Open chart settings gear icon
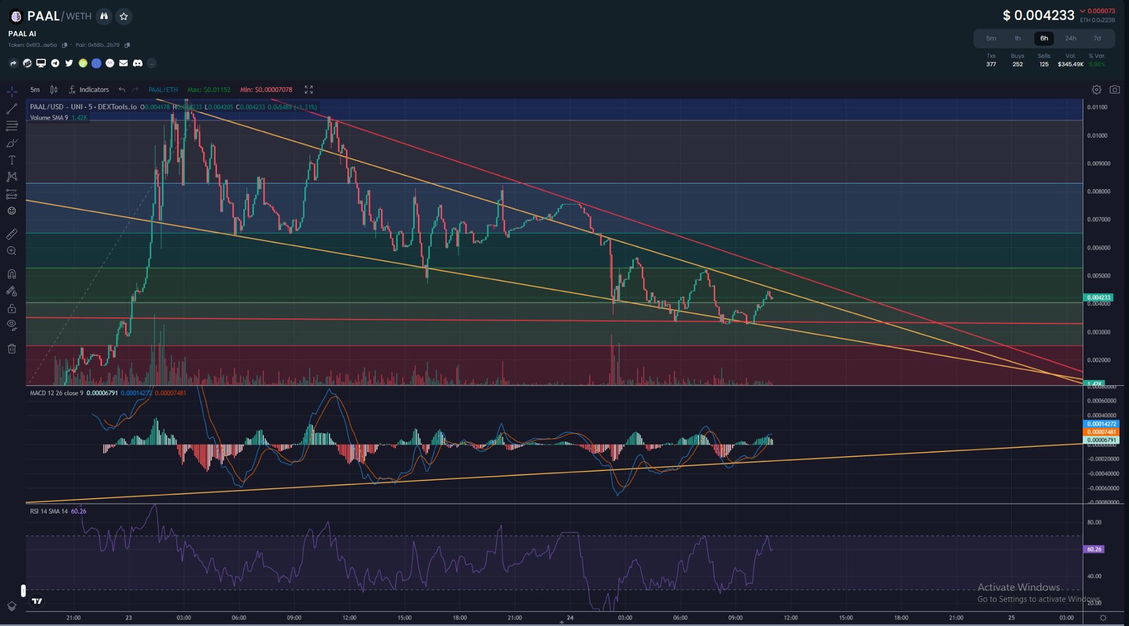 tap(1096, 89)
